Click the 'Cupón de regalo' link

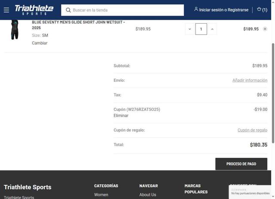point(252,130)
